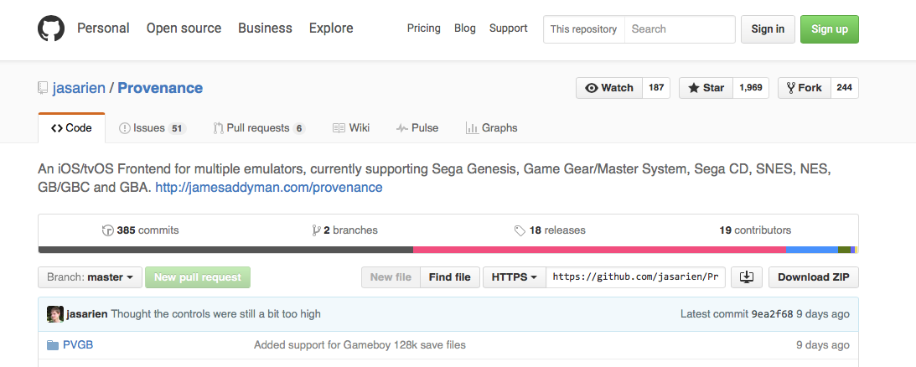
Task: Click the download to desktop icon button
Action: [x=747, y=277]
